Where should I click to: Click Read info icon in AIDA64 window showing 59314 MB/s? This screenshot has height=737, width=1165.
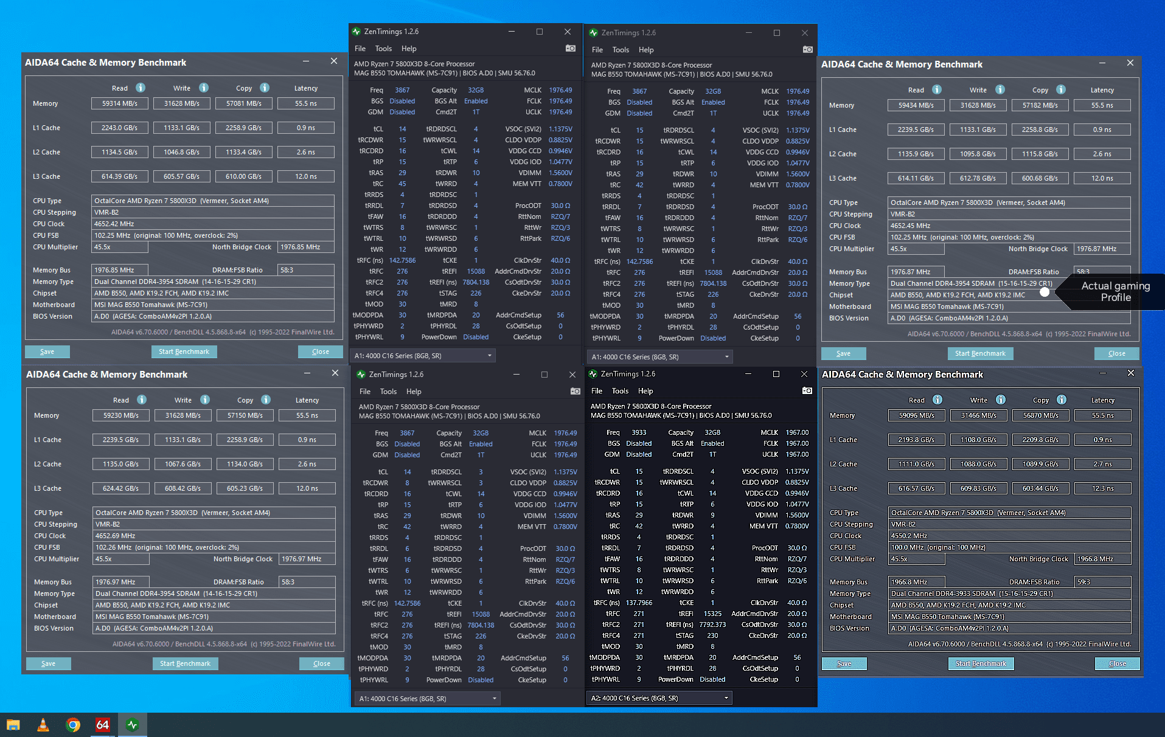141,88
